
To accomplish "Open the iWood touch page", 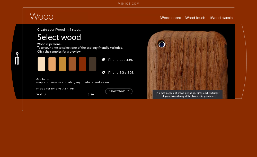I will point(195,18).
